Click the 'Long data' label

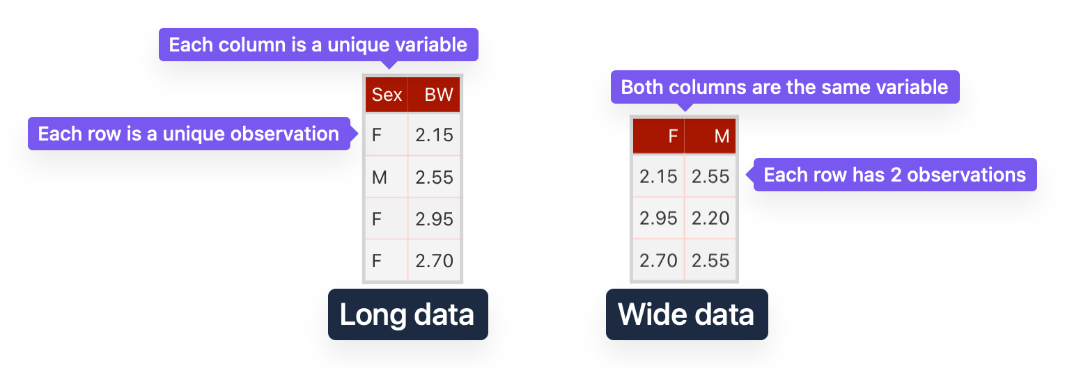[x=407, y=314]
